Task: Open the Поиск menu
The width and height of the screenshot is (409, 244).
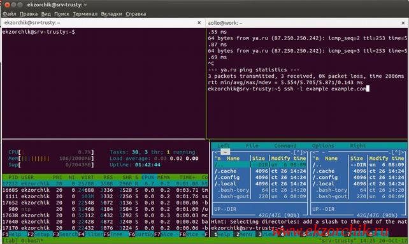Action: pyautogui.click(x=62, y=14)
